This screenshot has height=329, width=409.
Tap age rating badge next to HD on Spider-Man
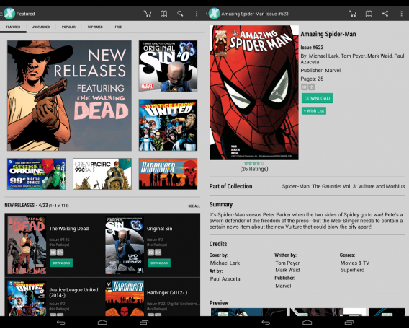point(312,87)
